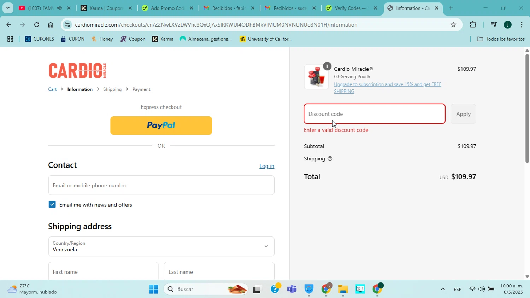
Task: Open battery status in system tray
Action: [491, 290]
